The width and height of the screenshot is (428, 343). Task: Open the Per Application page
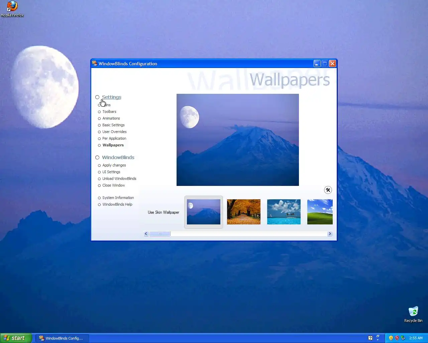[x=114, y=138]
